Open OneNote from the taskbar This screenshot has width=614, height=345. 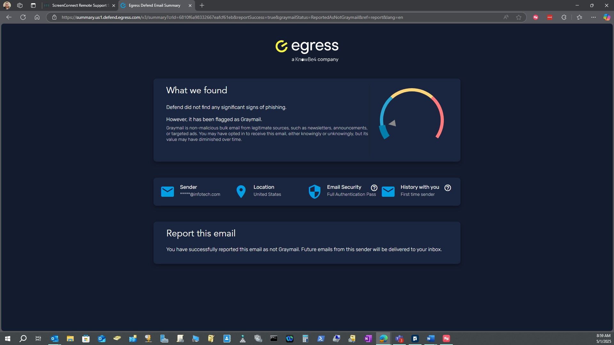368,339
